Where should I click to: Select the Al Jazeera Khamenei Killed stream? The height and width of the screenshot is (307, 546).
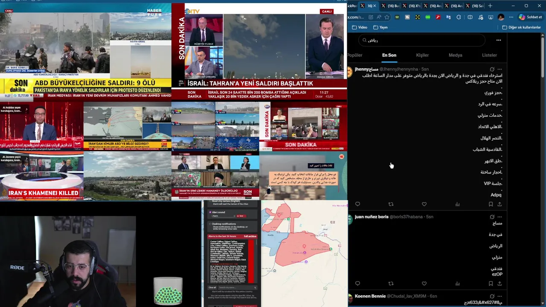pyautogui.click(x=42, y=176)
